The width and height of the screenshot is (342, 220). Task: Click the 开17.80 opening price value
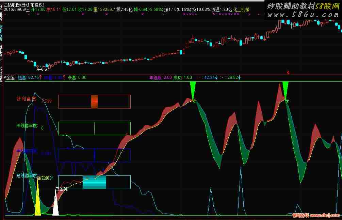(x=38, y=10)
